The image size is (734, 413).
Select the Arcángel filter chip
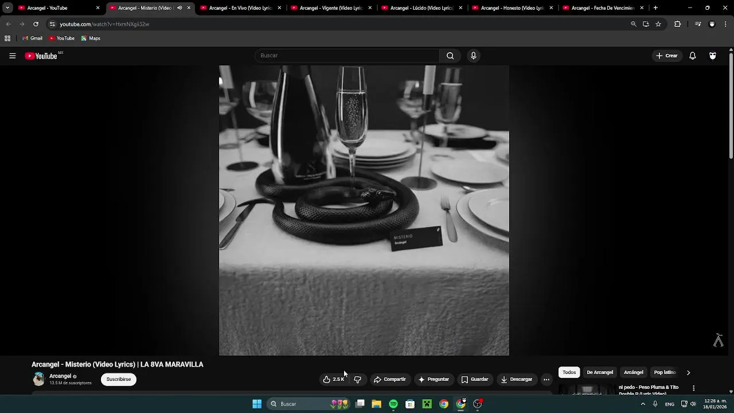pyautogui.click(x=634, y=372)
